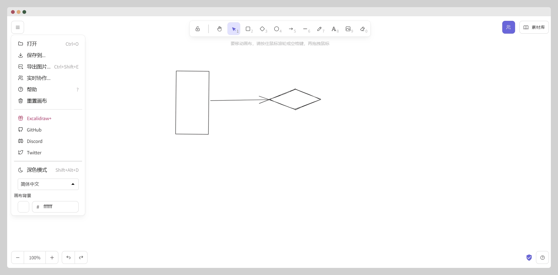Select the Arrow tool
Screen dimensions: 558x275
(x=291, y=29)
